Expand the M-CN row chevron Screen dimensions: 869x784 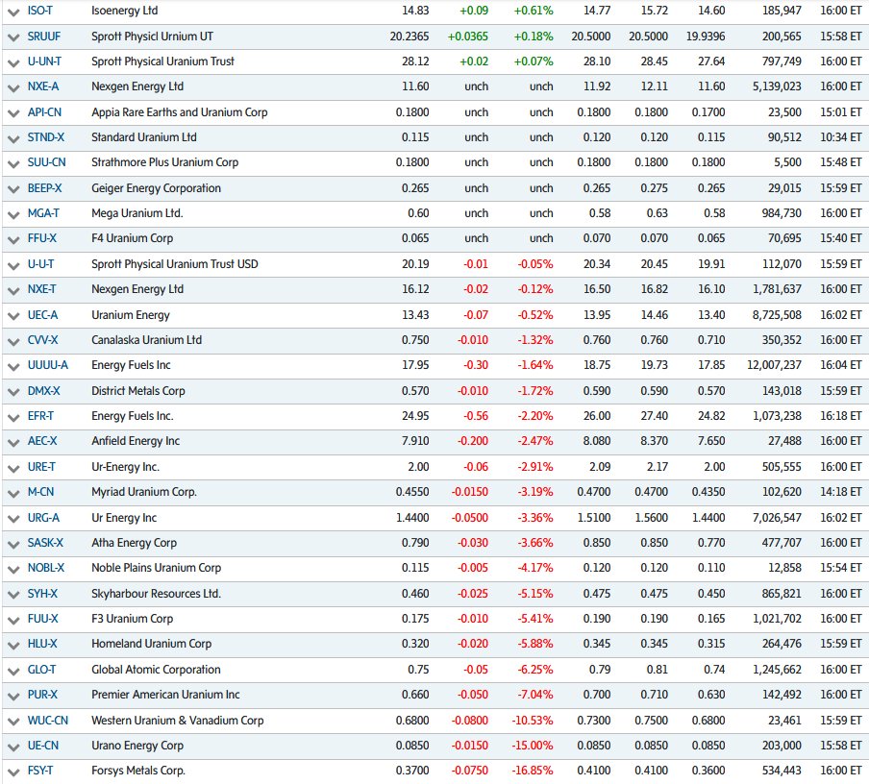coord(13,493)
